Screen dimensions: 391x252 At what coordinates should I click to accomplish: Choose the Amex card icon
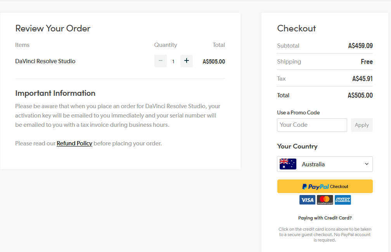(x=343, y=200)
